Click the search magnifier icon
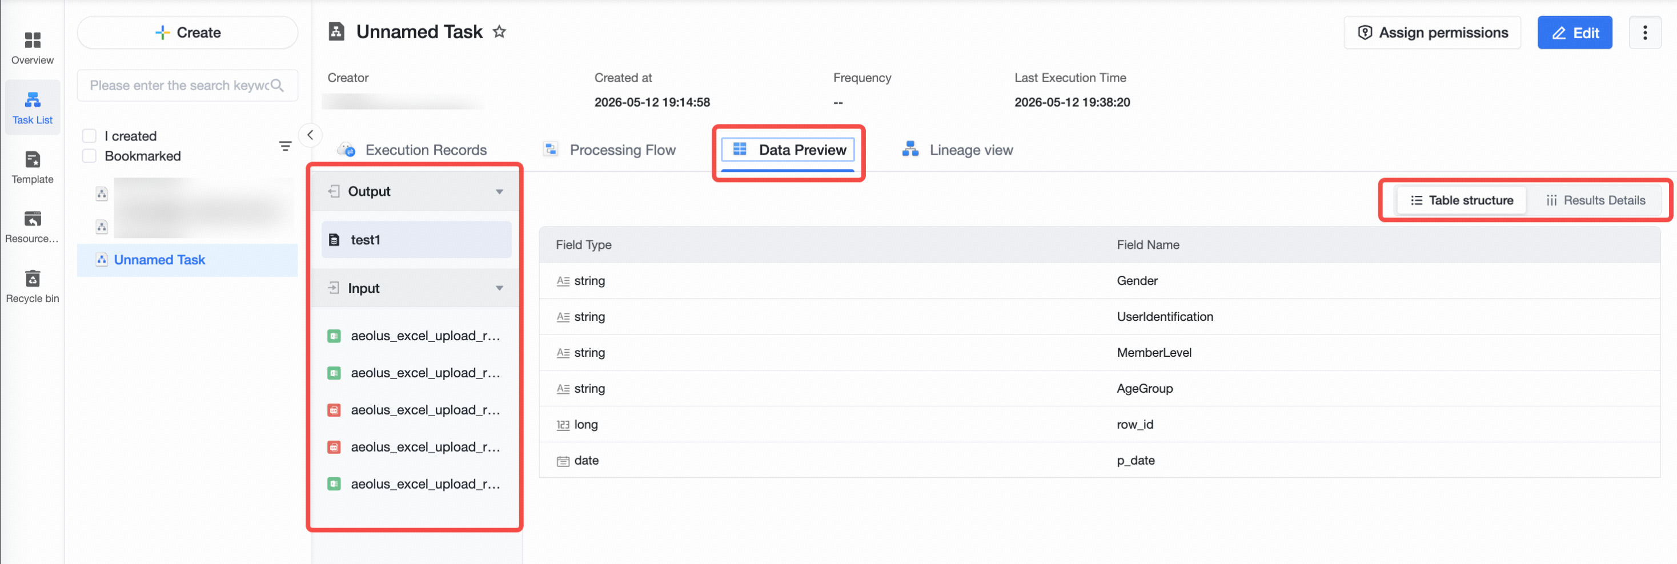Image resolution: width=1677 pixels, height=564 pixels. click(278, 85)
